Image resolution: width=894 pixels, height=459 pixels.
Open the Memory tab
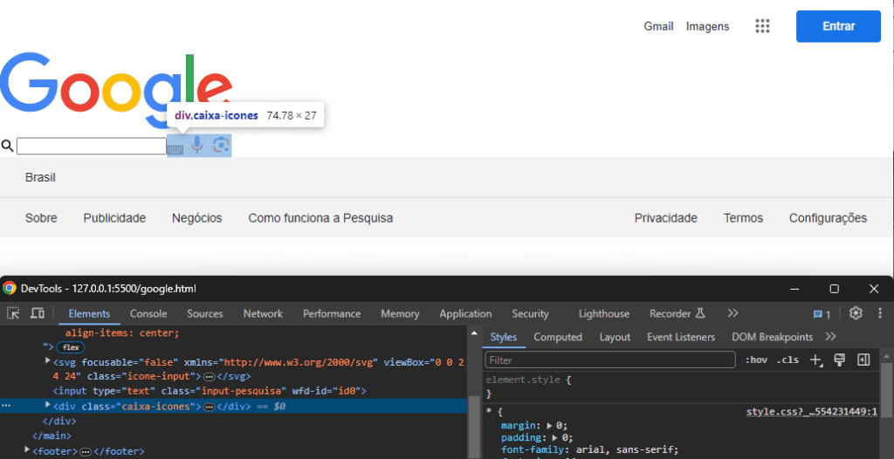click(x=400, y=313)
